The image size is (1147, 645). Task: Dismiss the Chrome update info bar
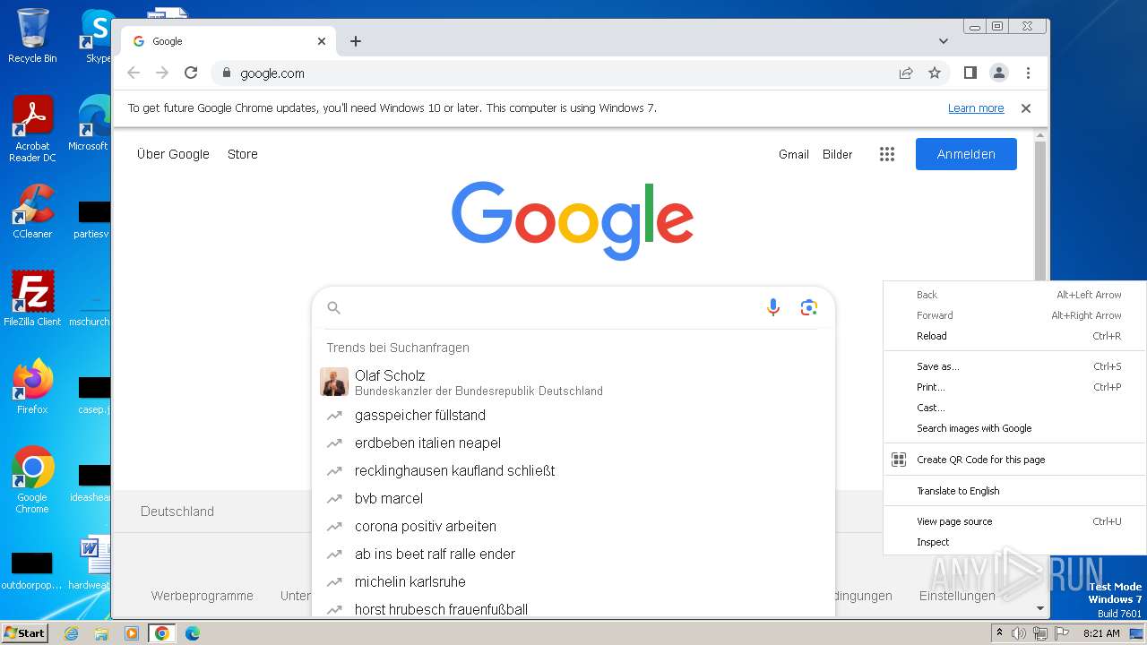point(1026,108)
